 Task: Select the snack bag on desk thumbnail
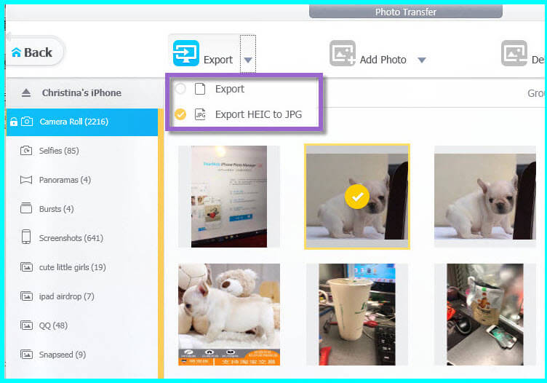[x=485, y=315]
